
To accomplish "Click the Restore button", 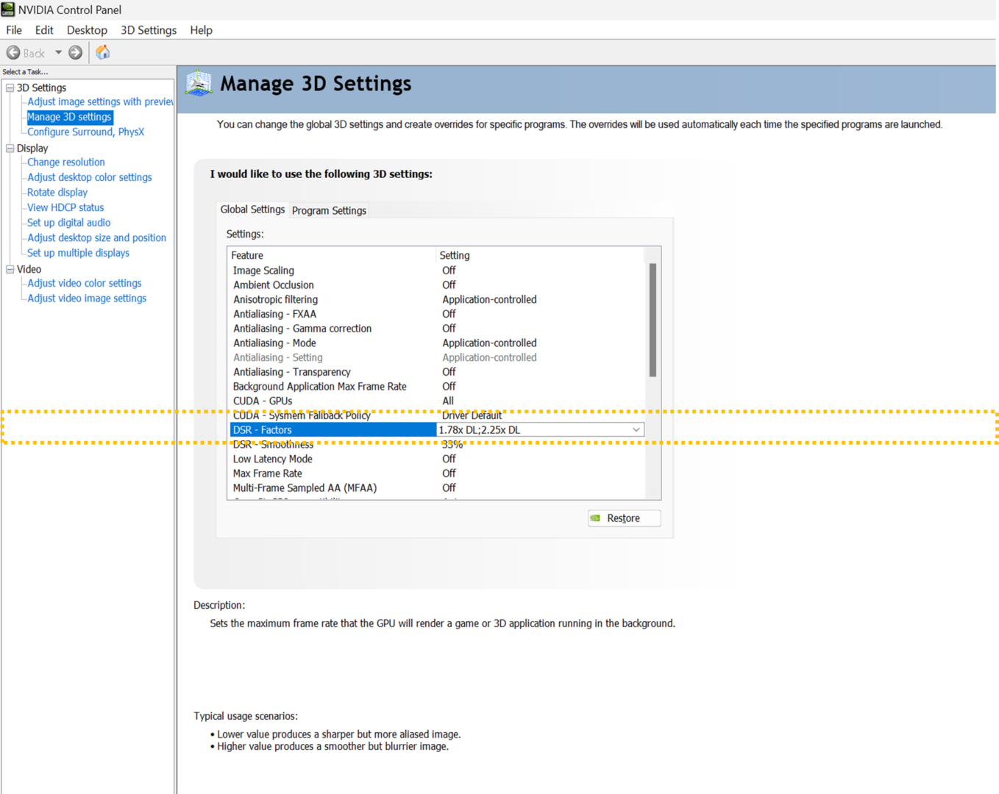I will pyautogui.click(x=624, y=518).
